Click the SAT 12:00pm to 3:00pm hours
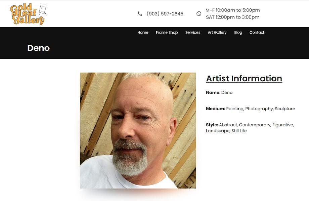The image size is (309, 201). [233, 17]
